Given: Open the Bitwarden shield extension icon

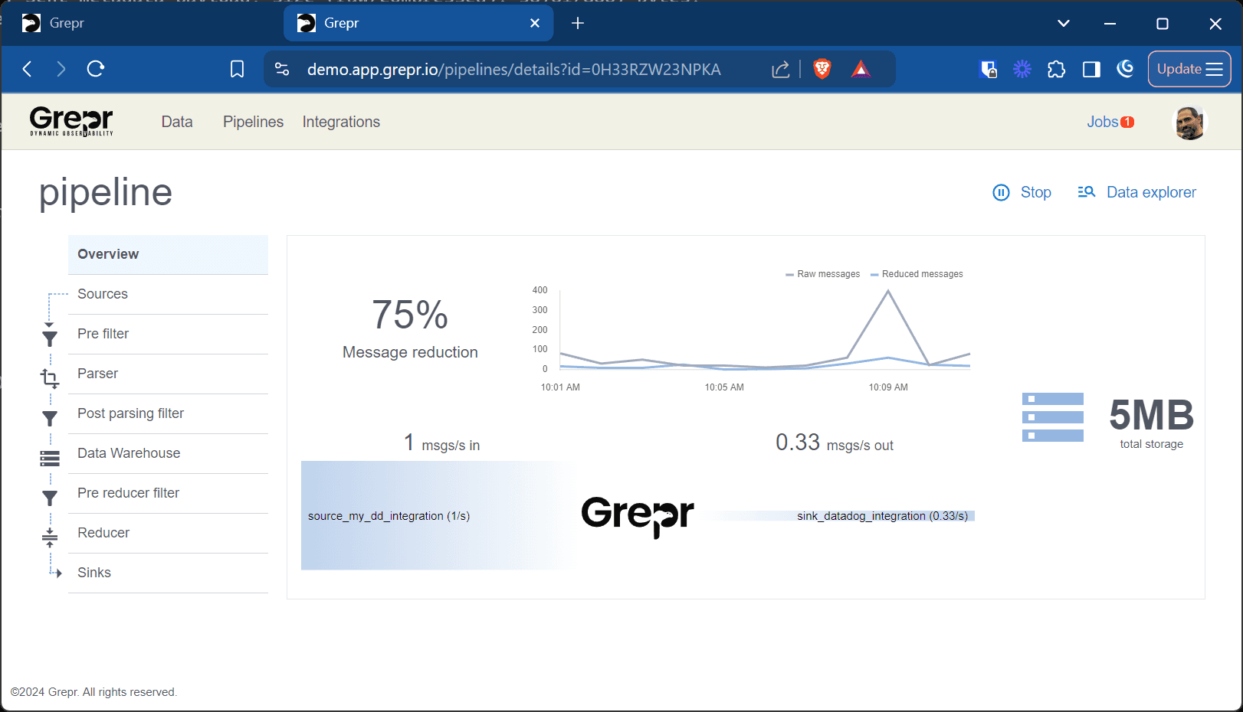Looking at the screenshot, I should tap(989, 70).
